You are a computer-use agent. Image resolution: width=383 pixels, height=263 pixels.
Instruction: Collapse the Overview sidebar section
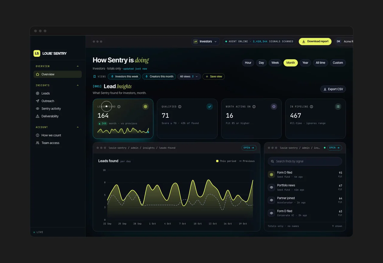point(78,66)
